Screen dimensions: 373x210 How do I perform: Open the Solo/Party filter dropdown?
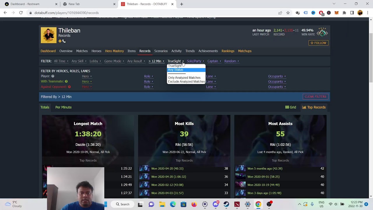click(196, 61)
